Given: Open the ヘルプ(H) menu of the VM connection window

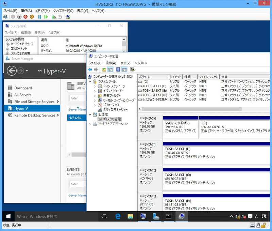Looking at the screenshot, I should pyautogui.click(x=98, y=11).
